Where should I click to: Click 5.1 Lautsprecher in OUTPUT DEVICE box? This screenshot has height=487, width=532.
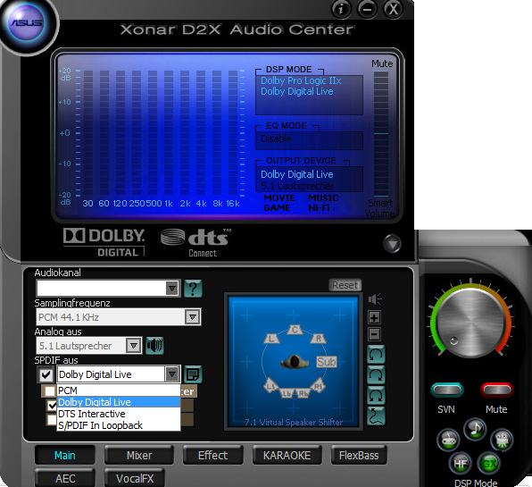click(297, 186)
